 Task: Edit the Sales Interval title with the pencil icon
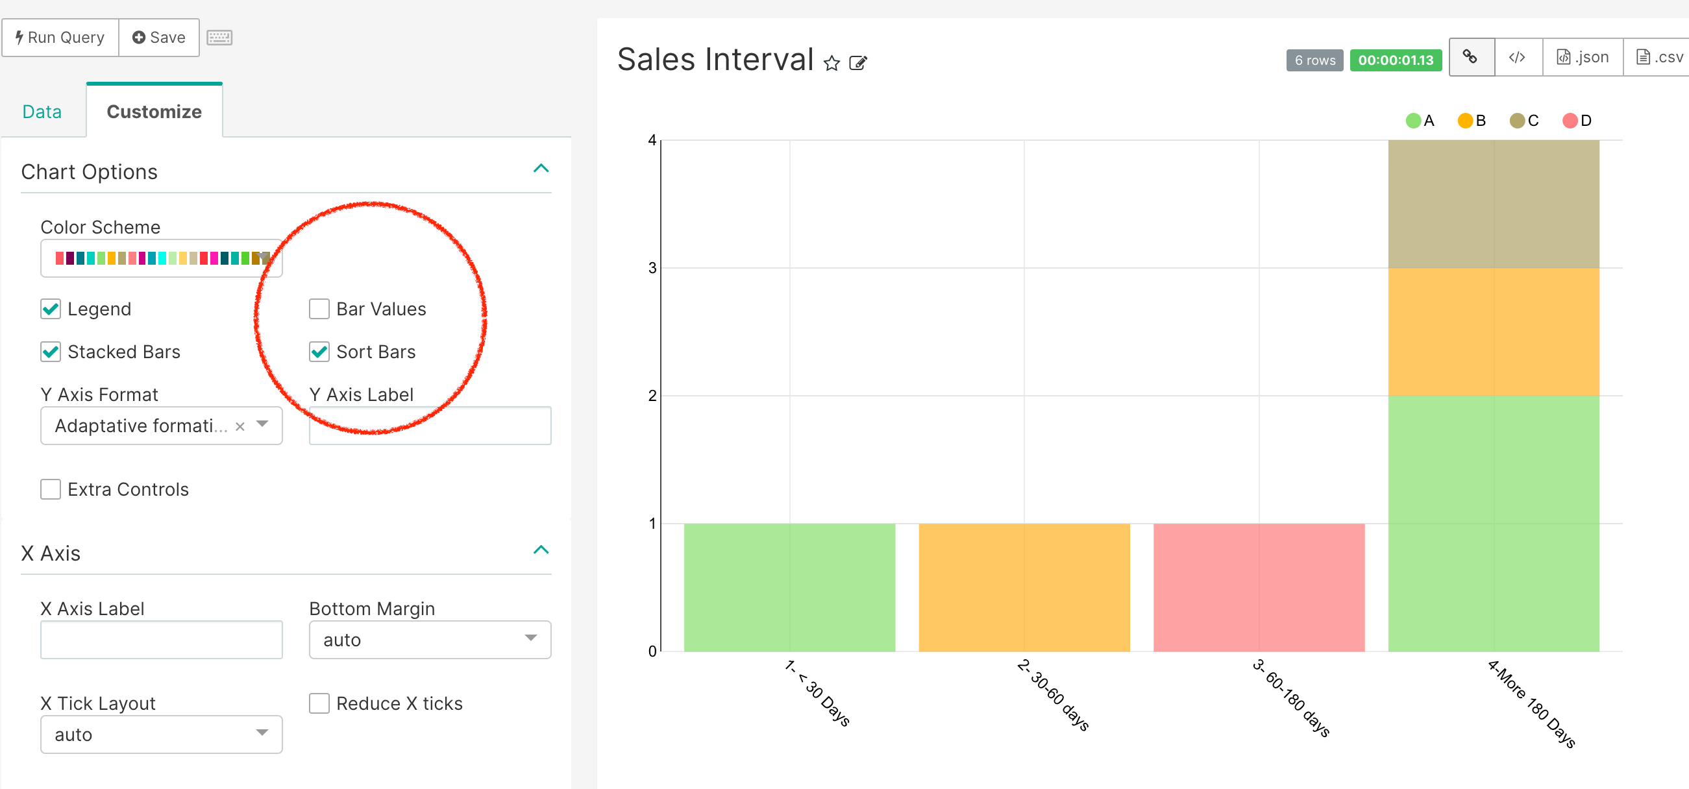859,63
